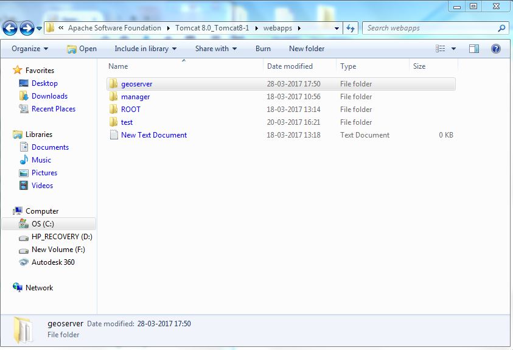Type in the Search webapps field
This screenshot has height=350, width=513.
coord(429,28)
